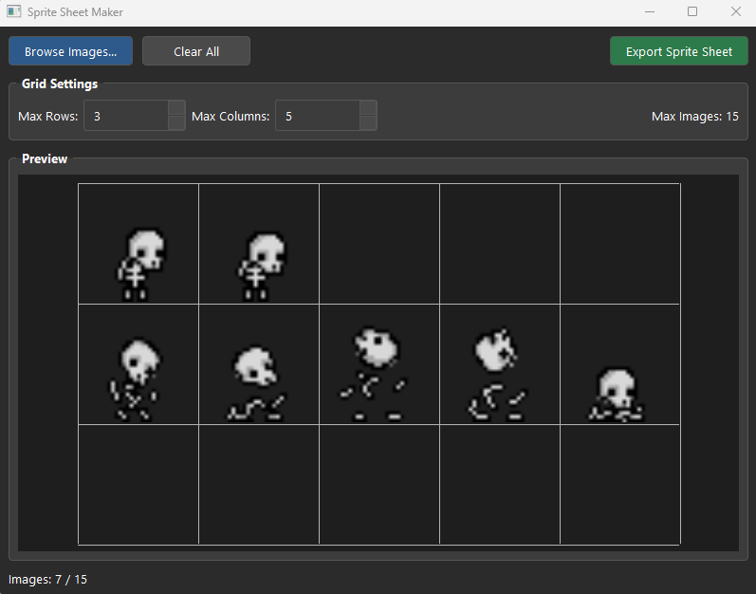
Task: Click the Max Images: 15 label
Action: 694,116
